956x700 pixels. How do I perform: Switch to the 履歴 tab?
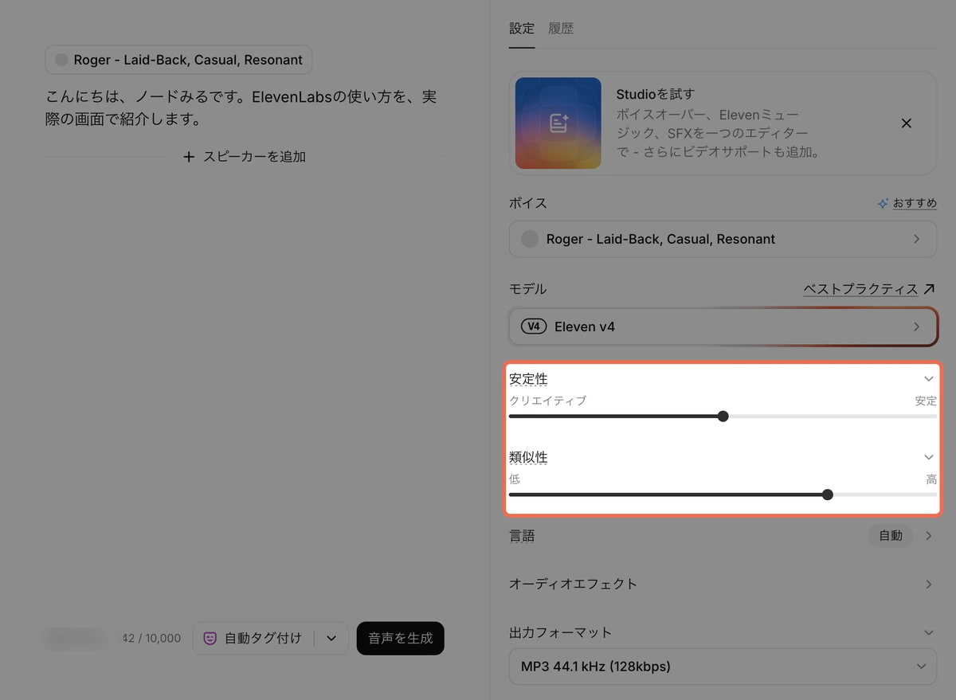[x=561, y=29]
